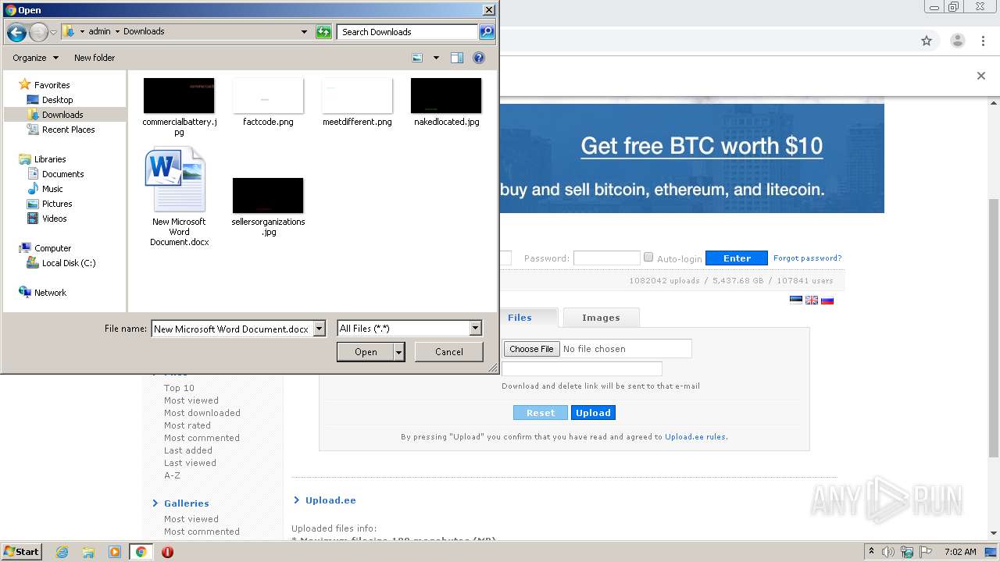Click the Search Downloads field
Screen dimensions: 1000x562
click(x=408, y=32)
